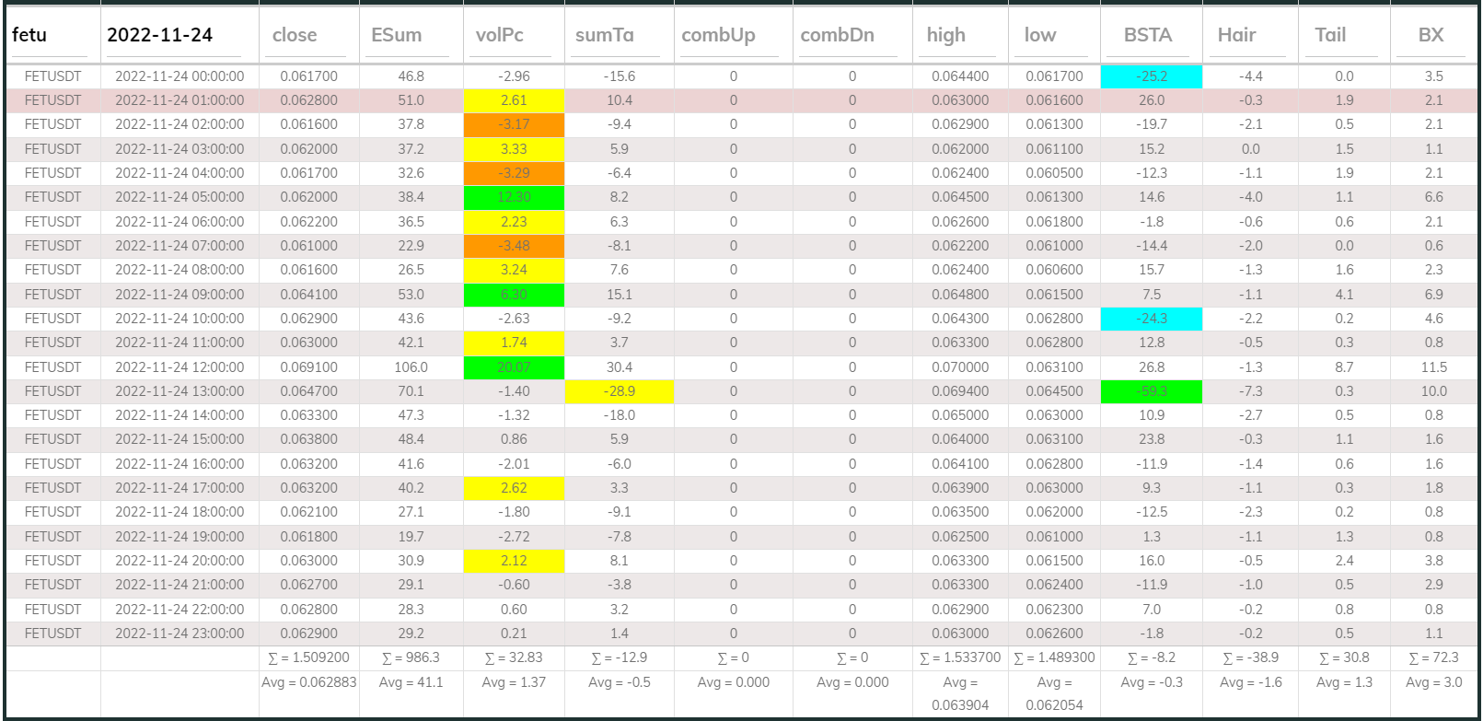The width and height of the screenshot is (1483, 721).
Task: Click the orange -3.29 volPc cell
Action: [514, 173]
